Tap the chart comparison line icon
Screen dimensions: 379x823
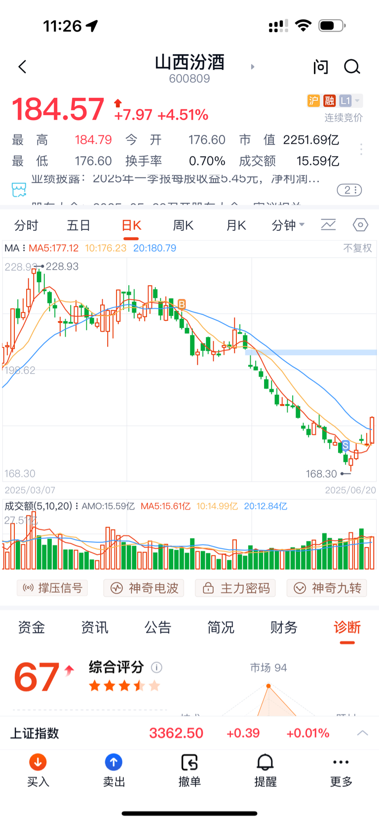pyautogui.click(x=328, y=225)
